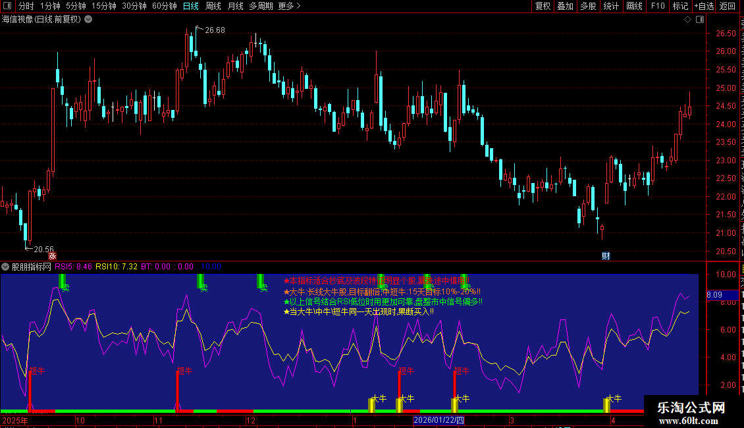Open the 统计 statistics tool

(610, 6)
